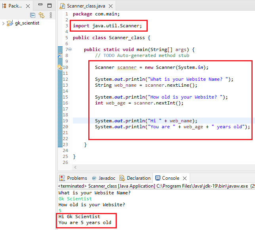
Task: Click console output 'You are 5 years old'
Action: [85, 222]
